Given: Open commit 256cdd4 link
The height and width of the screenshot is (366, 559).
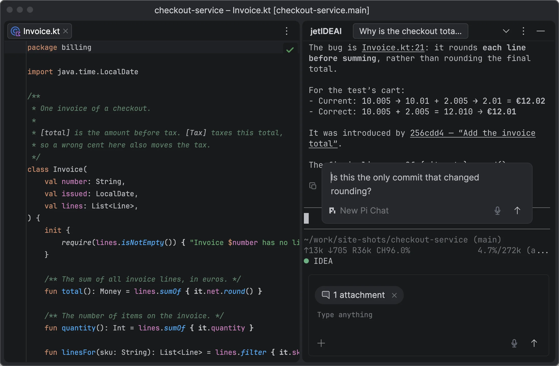Looking at the screenshot, I should pos(473,133).
